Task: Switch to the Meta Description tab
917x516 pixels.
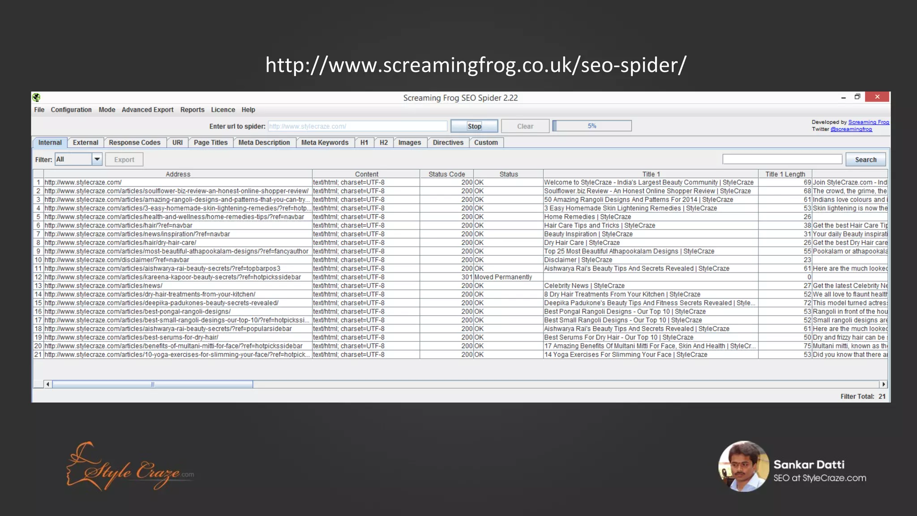Action: (x=264, y=142)
